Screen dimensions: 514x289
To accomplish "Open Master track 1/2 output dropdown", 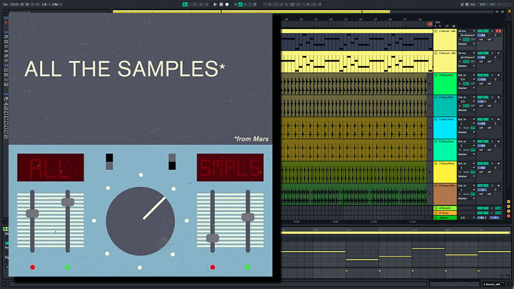I will click(466, 217).
